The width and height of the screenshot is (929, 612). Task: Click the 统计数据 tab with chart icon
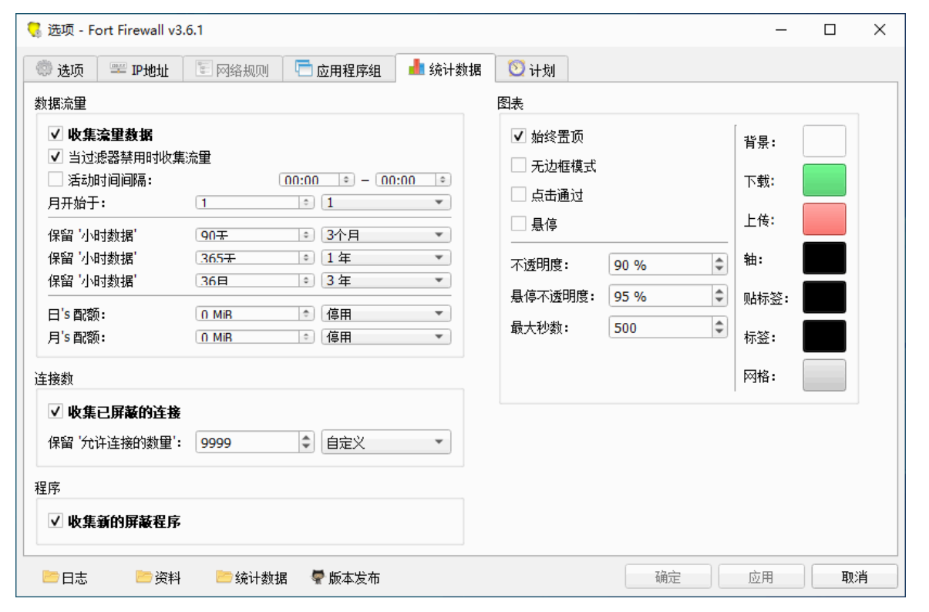click(445, 68)
